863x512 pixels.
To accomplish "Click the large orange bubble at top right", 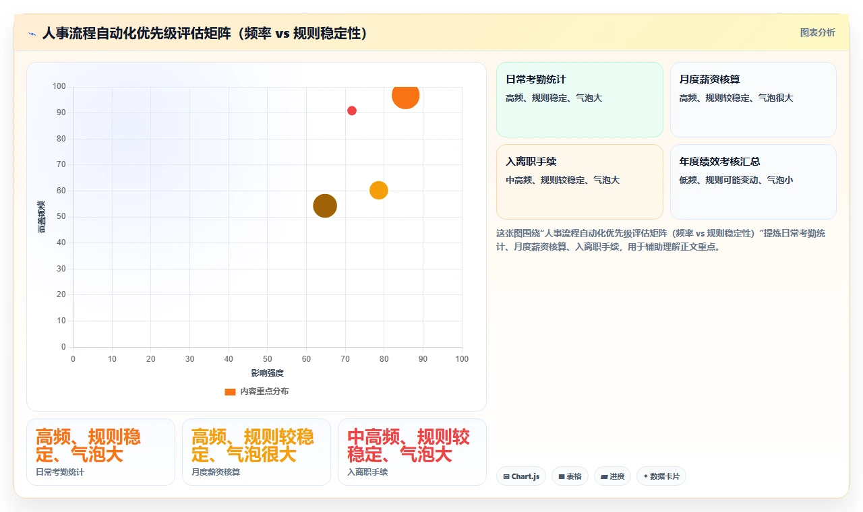I will (405, 96).
